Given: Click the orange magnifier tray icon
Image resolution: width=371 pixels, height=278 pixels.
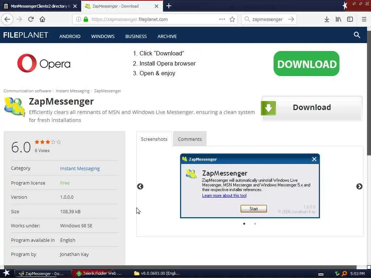Looking at the screenshot, I should tap(344, 274).
